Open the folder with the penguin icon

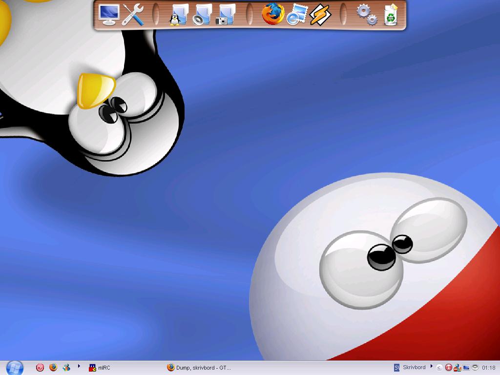point(179,15)
